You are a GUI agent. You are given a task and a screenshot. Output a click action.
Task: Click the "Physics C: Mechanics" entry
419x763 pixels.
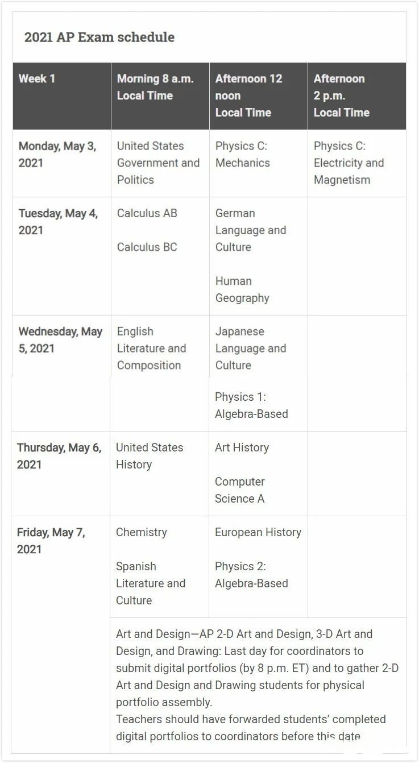(243, 154)
